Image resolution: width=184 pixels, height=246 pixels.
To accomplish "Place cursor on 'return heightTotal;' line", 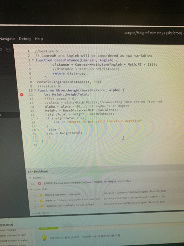I will (x=64, y=133).
